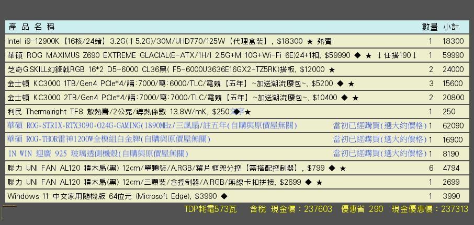
Task: Click subtotal 62090 for the RTX3090
Action: (x=453, y=126)
